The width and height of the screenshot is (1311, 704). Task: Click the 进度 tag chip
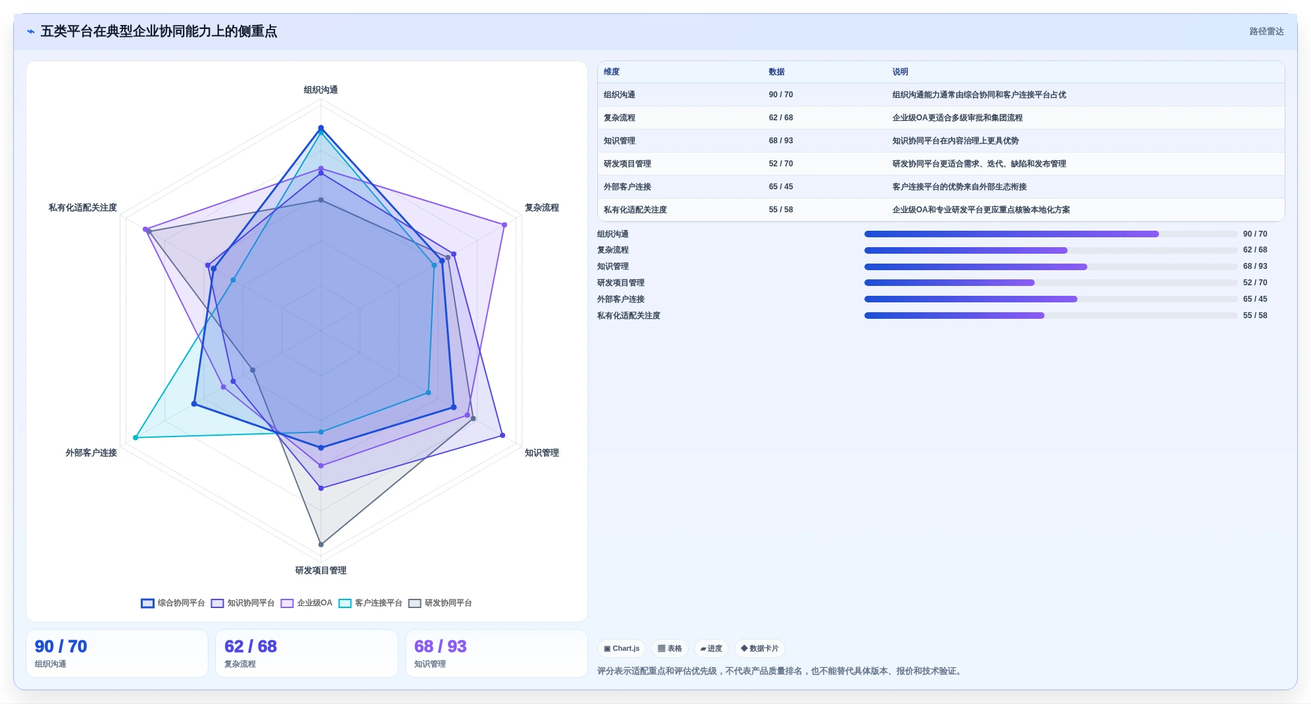pos(711,648)
